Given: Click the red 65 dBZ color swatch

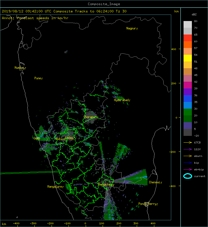Looking at the screenshot, I should tap(188, 38).
